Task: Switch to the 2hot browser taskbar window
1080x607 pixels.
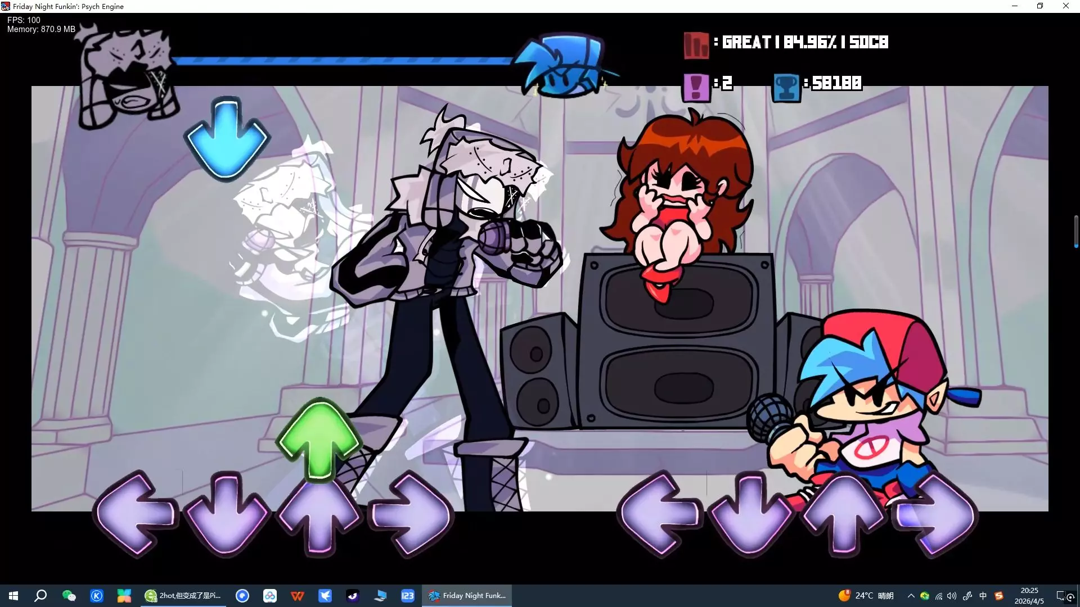Action: [x=183, y=596]
